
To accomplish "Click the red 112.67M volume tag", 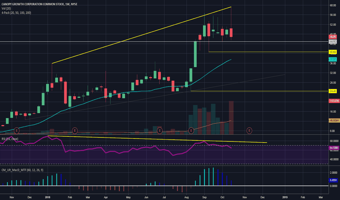I will coord(334,101).
